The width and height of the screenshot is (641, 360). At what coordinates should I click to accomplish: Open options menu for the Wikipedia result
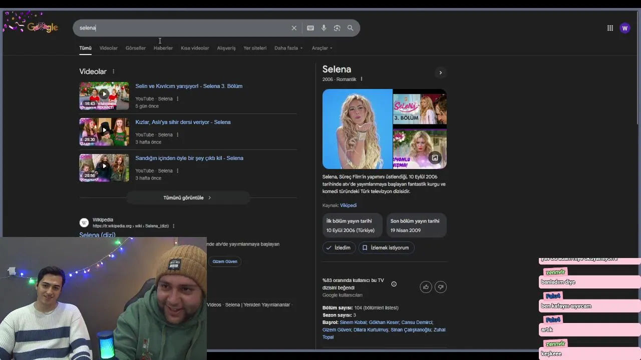click(x=173, y=226)
